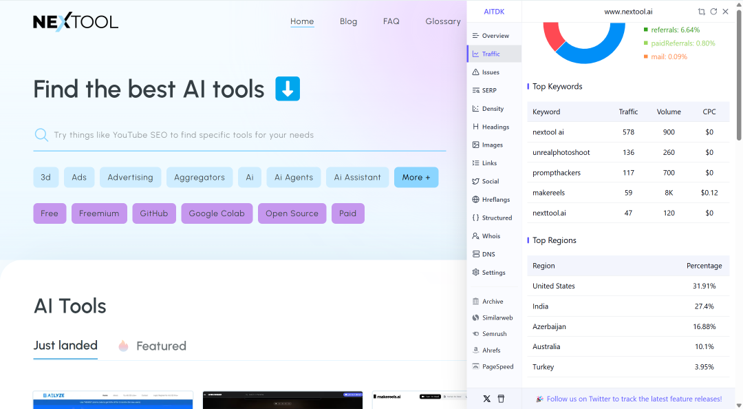
Task: Open the Issues panel
Action: 494,72
